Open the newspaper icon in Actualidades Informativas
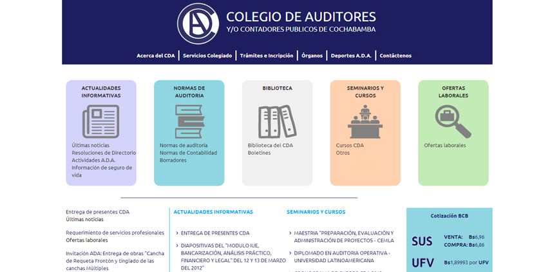The image size is (552, 272). [100, 122]
